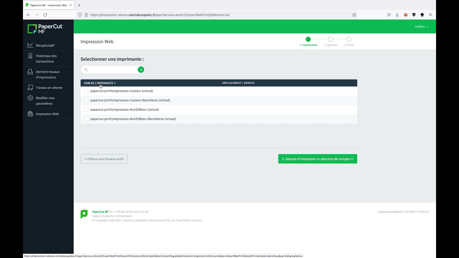Click the magnifier icon in printer search
459x258 pixels.
click(x=86, y=70)
